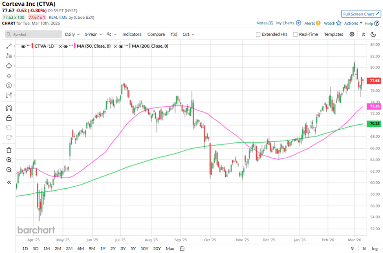Open the Actions dropdown menu
This screenshot has width=383, height=253.
point(353,23)
